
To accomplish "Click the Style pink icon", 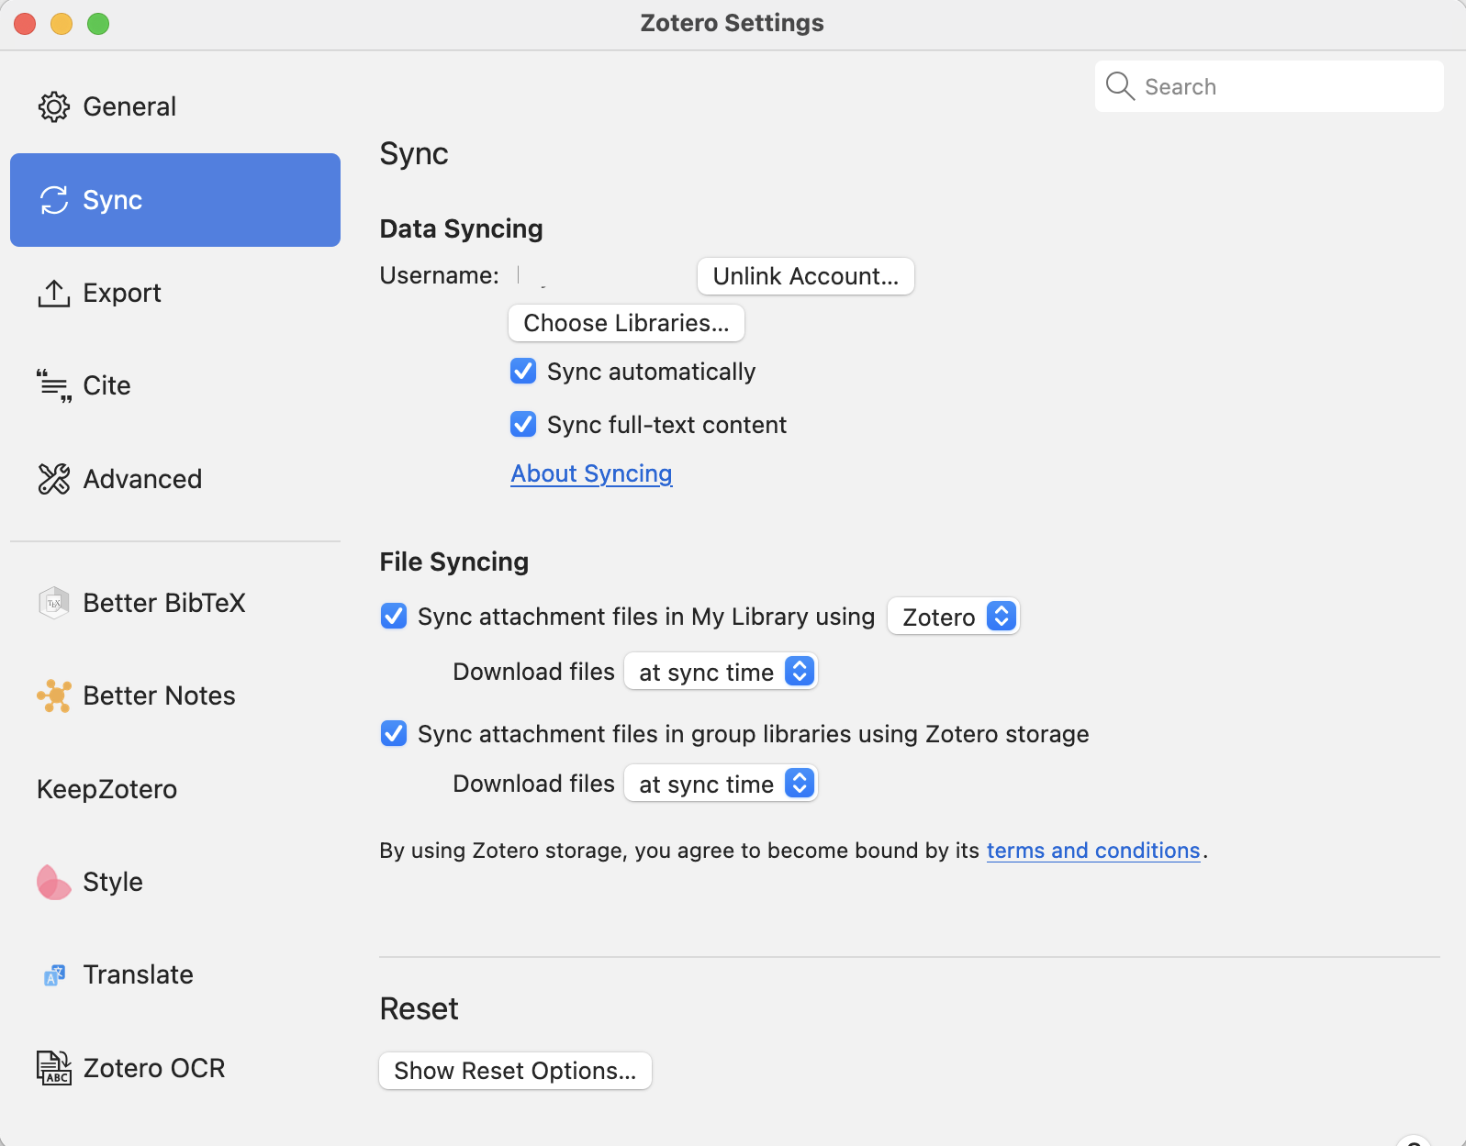I will point(53,883).
